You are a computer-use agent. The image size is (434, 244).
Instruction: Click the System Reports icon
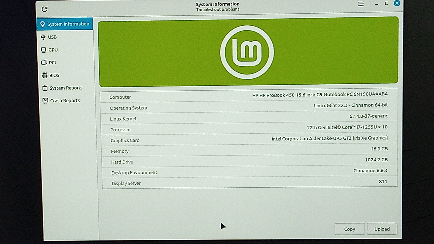coord(45,88)
